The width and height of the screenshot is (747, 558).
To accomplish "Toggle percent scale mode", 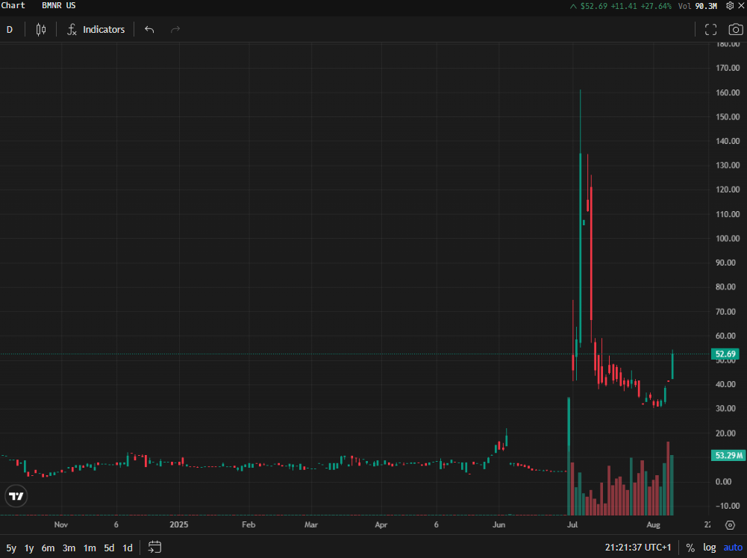I will tap(690, 548).
